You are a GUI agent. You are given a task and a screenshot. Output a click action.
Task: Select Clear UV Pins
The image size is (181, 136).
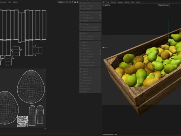[90, 9]
